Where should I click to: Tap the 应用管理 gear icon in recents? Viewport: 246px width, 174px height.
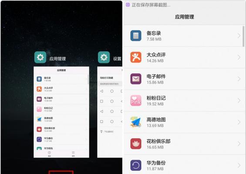click(x=40, y=57)
